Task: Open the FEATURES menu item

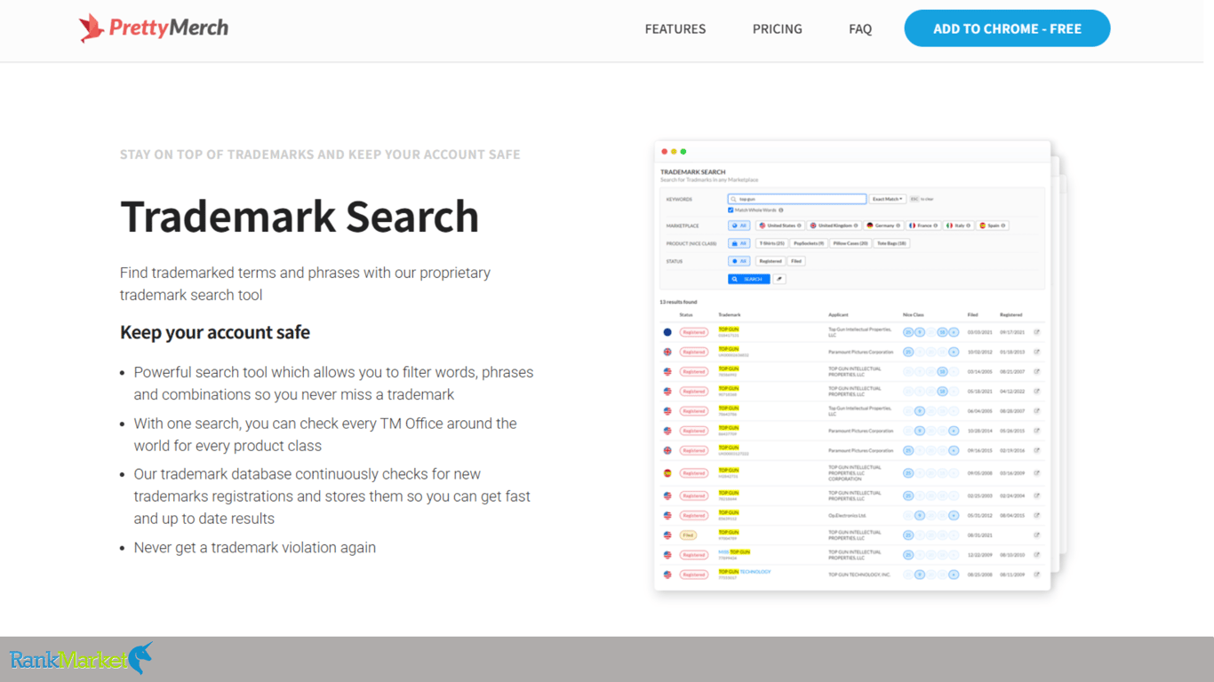Action: pos(675,29)
